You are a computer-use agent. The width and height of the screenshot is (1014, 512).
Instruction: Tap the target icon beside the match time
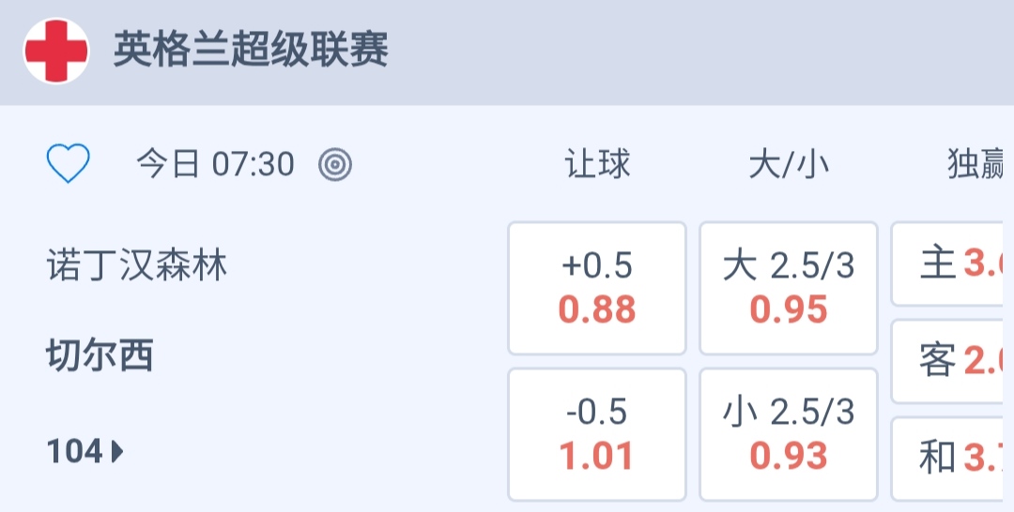(335, 165)
